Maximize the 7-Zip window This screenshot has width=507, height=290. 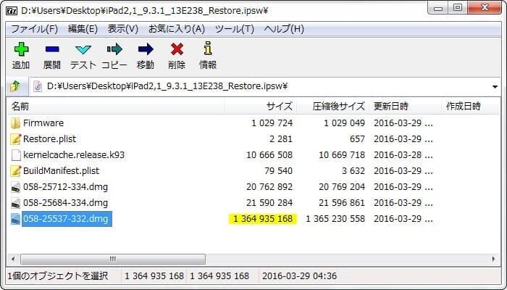point(458,9)
